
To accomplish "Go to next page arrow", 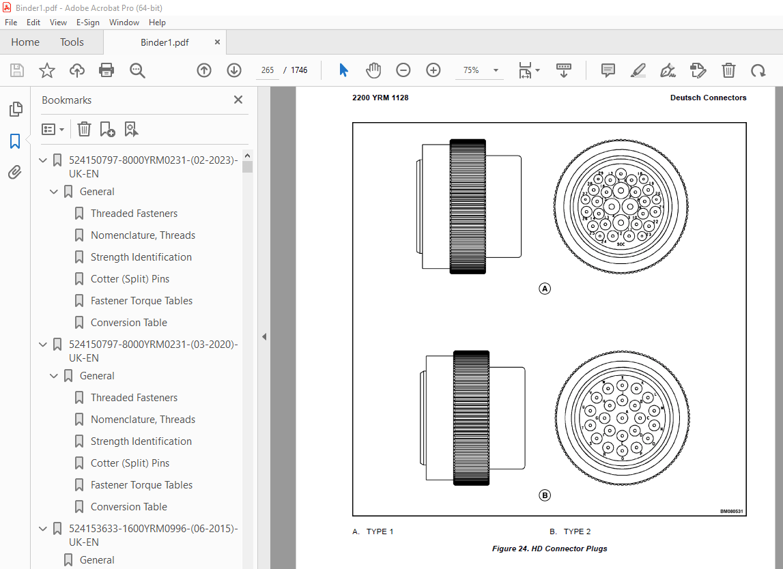I will tap(234, 70).
